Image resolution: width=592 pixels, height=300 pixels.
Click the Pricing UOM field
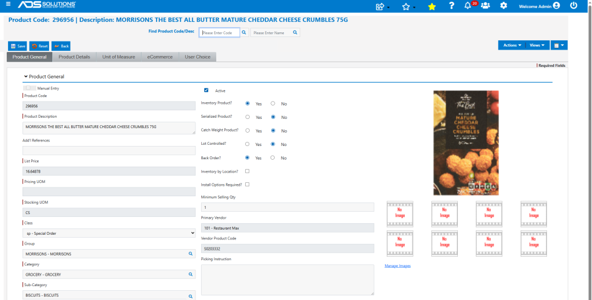[x=109, y=192]
